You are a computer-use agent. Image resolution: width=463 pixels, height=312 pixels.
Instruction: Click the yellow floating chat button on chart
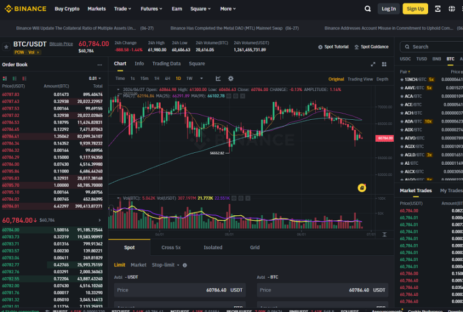[361, 188]
